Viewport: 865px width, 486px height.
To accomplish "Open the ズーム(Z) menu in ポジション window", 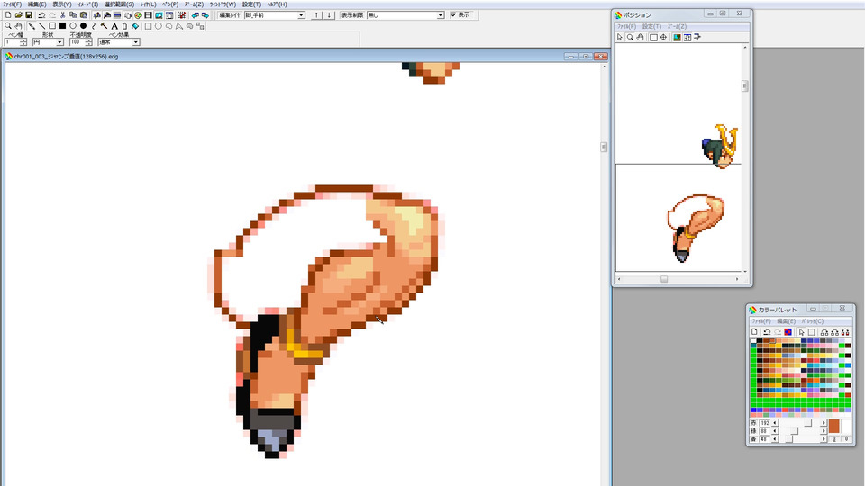I will (677, 26).
